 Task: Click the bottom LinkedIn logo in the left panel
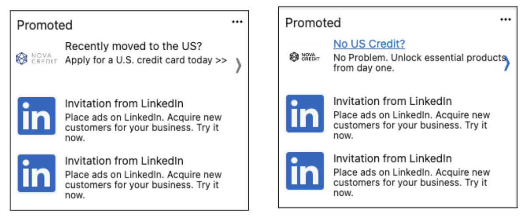point(37,173)
